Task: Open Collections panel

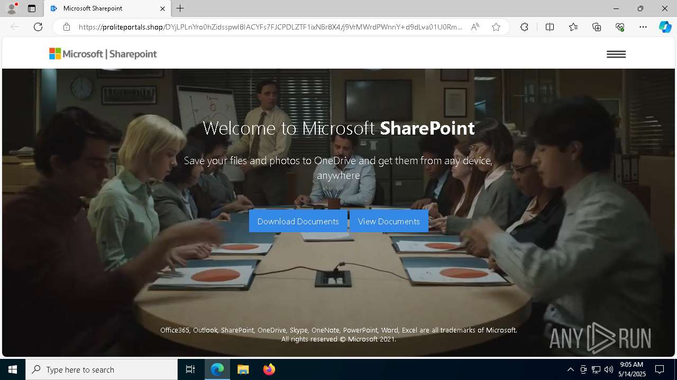Action: tap(597, 27)
